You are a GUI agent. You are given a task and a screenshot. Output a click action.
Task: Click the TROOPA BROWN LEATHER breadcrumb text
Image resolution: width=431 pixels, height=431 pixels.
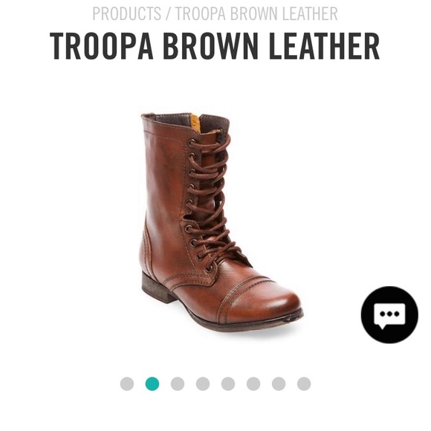click(256, 13)
